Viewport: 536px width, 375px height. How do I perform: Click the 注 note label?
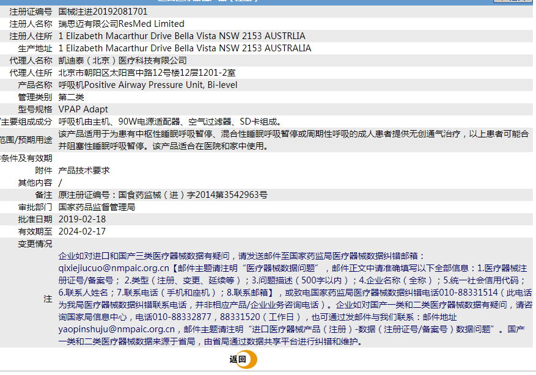[48, 299]
